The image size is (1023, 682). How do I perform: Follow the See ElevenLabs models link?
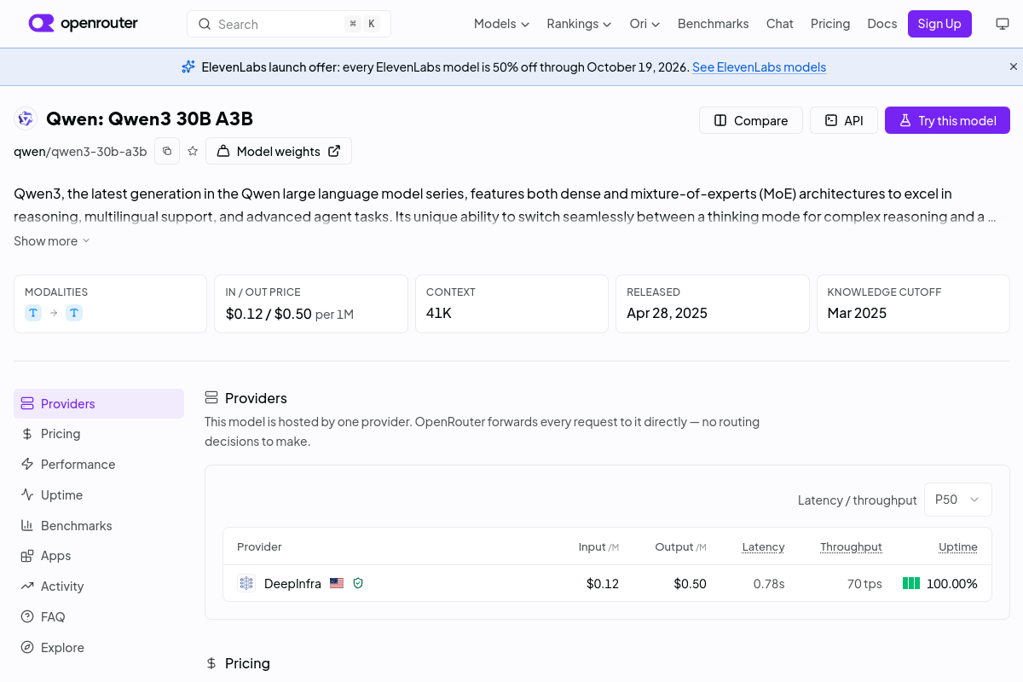[x=759, y=66]
